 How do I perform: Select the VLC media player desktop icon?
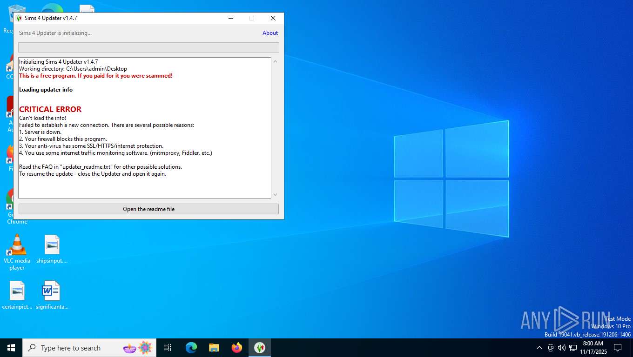pos(17,252)
